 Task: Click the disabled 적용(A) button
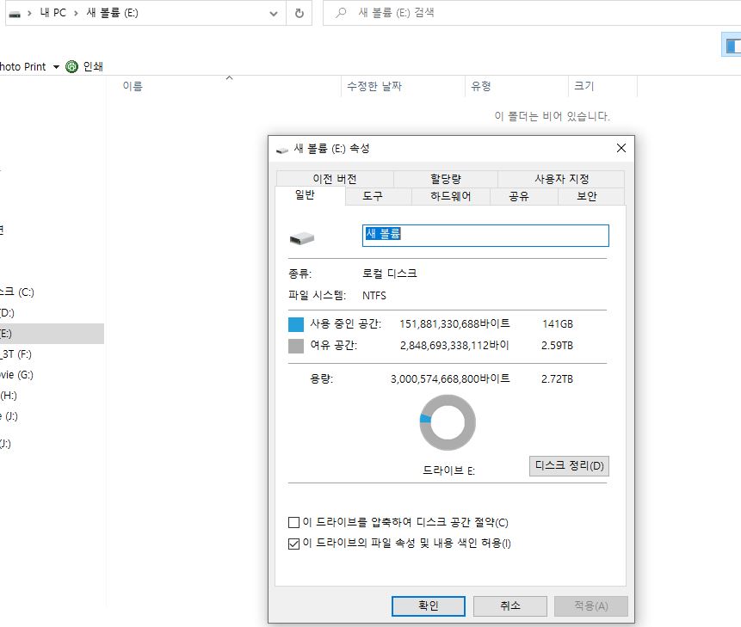pyautogui.click(x=591, y=605)
